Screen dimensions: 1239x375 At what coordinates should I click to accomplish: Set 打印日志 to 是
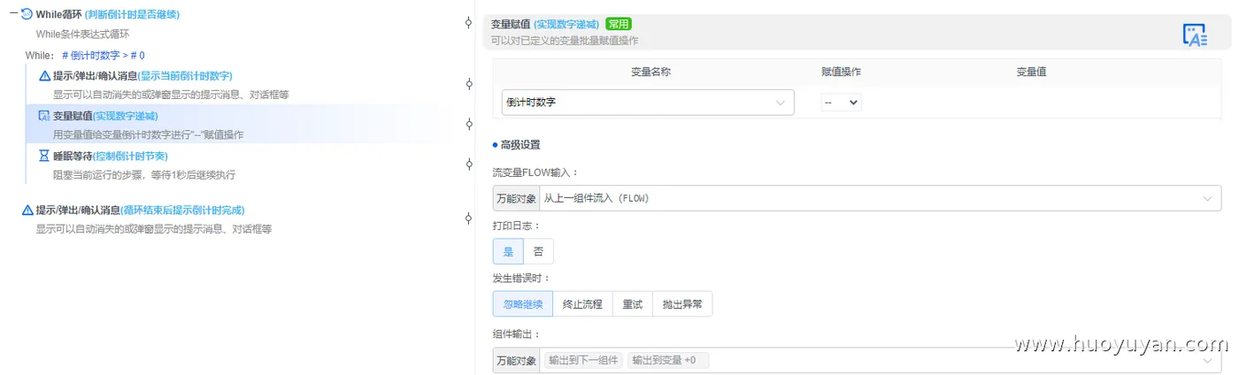click(508, 251)
